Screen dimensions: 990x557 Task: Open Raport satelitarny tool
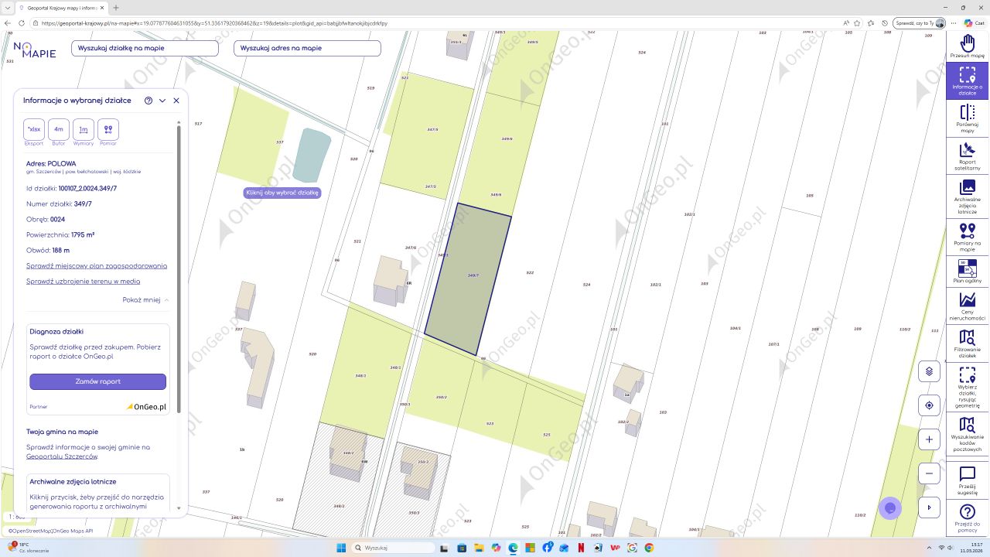pos(967,155)
